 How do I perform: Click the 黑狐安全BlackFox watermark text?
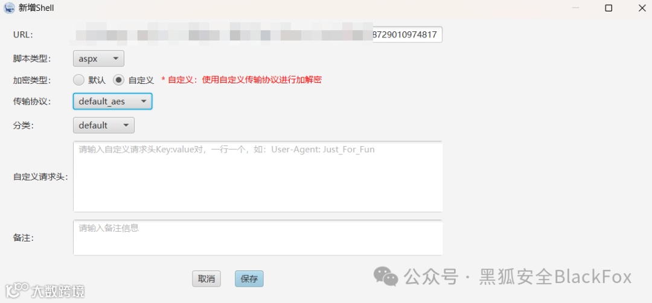(x=555, y=276)
